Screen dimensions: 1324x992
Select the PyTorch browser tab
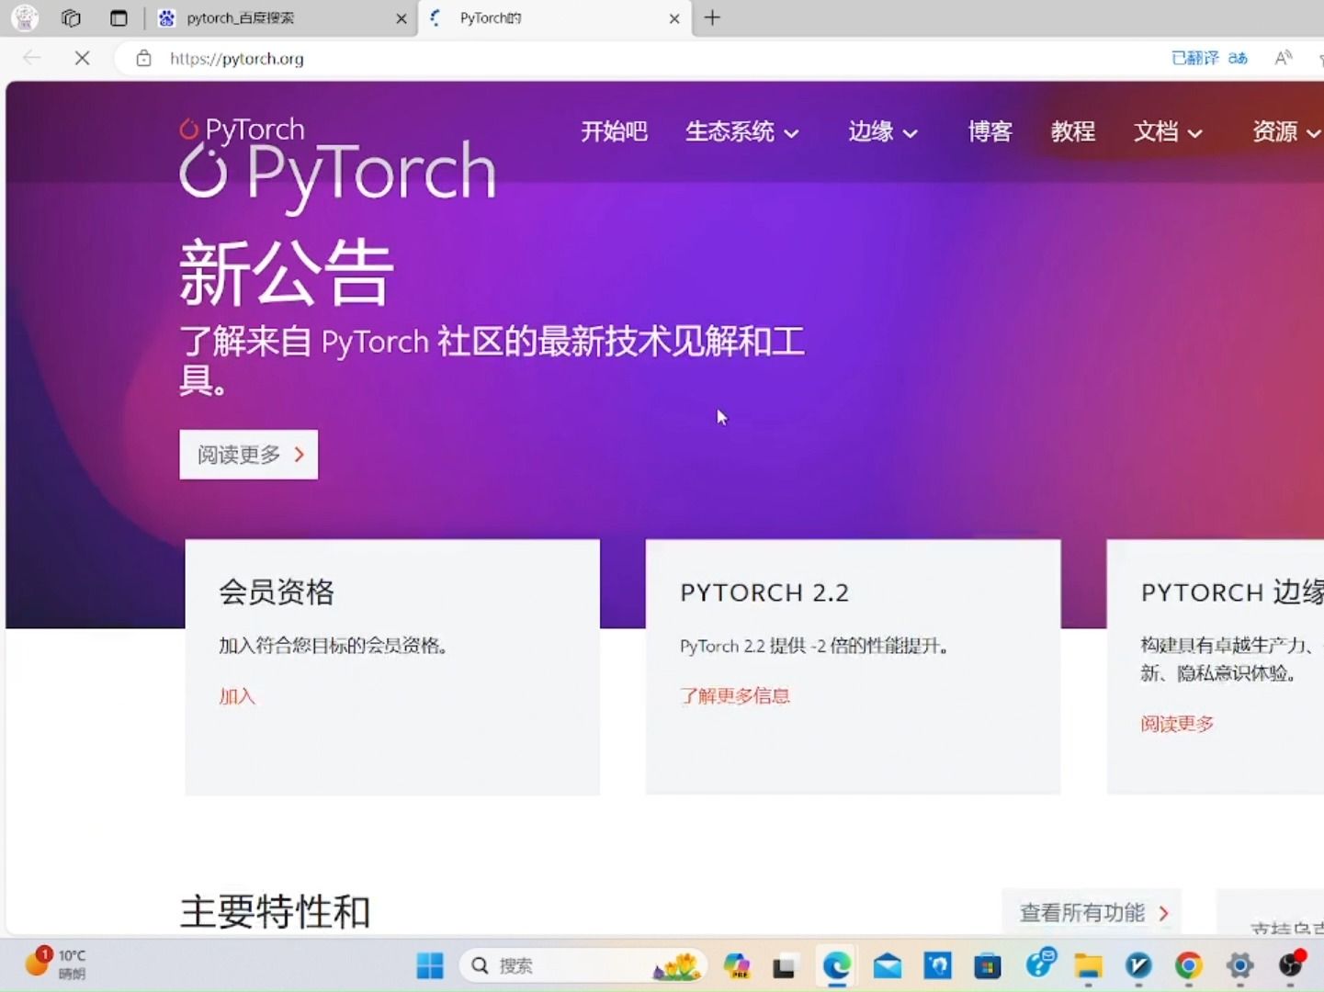554,18
